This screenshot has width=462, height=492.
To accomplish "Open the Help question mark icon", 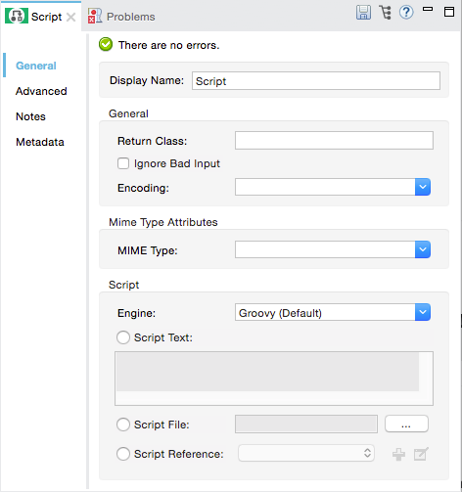I will coord(406,13).
